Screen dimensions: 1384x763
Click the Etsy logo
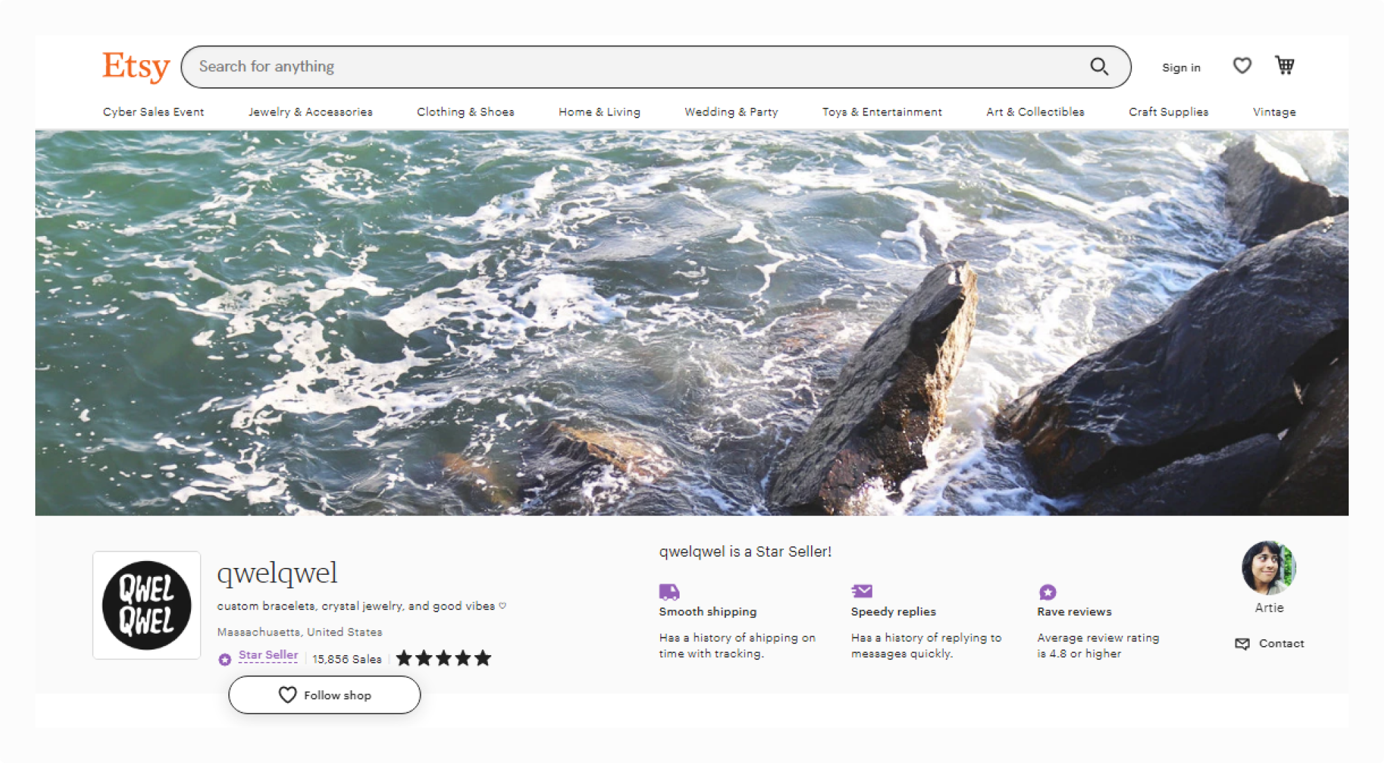136,67
